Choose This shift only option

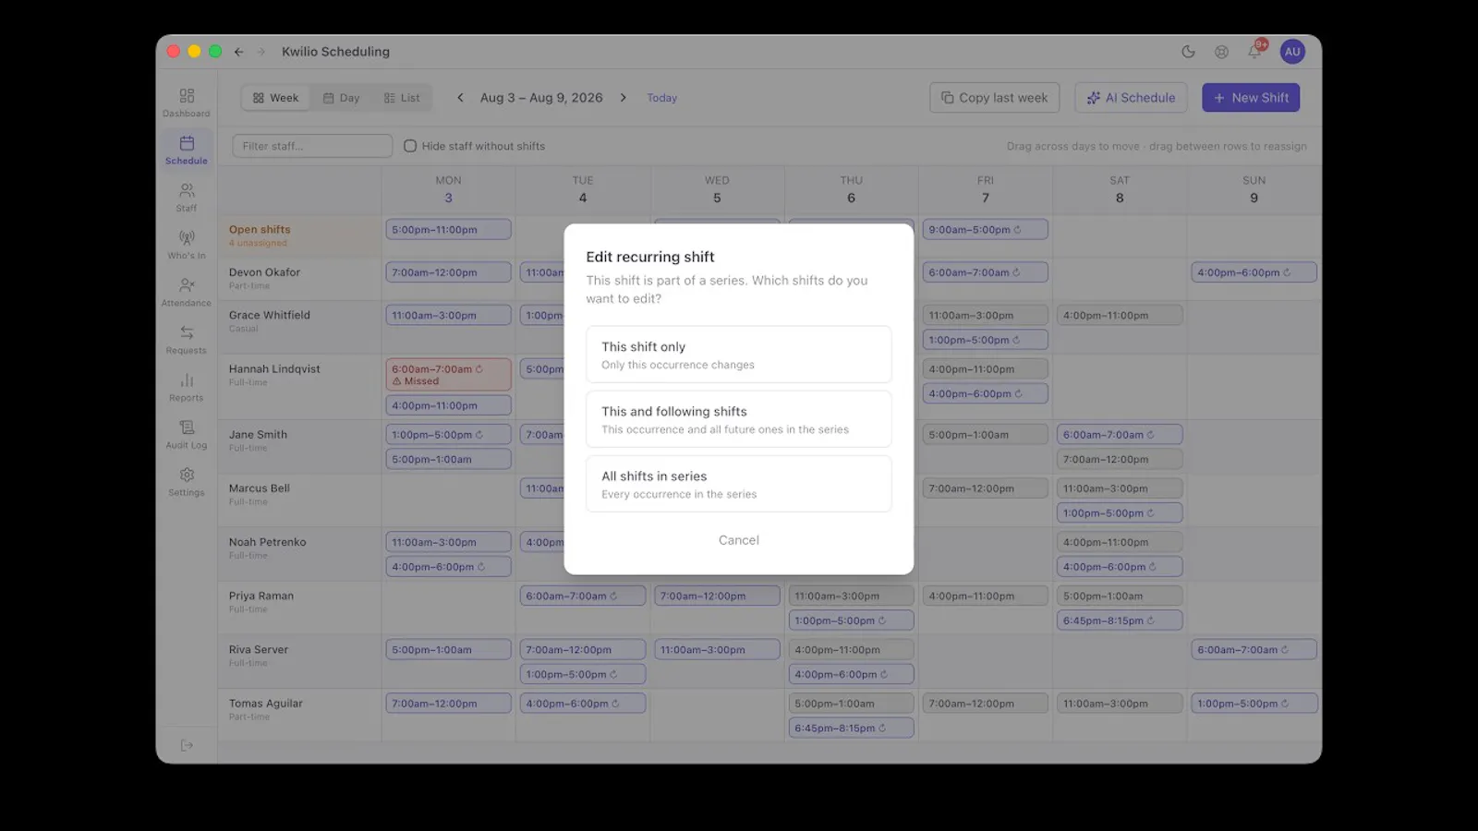(x=739, y=355)
